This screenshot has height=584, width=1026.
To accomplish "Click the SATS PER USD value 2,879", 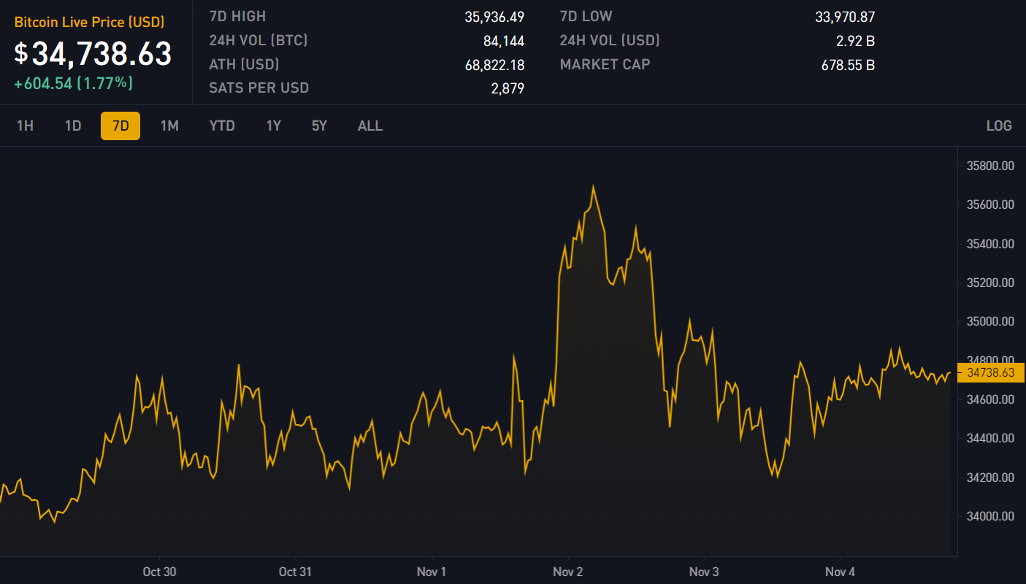I will click(x=508, y=88).
